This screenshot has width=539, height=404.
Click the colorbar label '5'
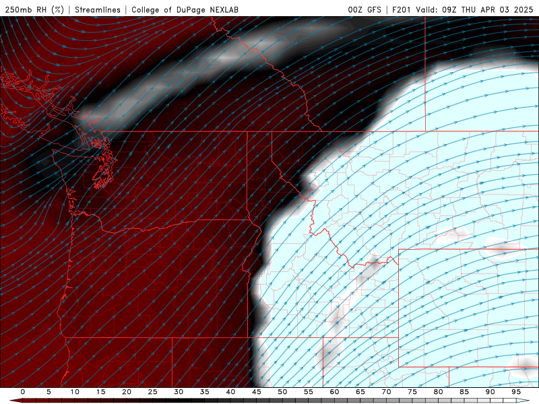(x=49, y=392)
